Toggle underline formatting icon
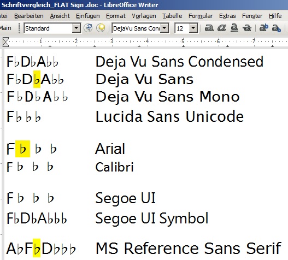The width and height of the screenshot is (288, 260). tap(234, 28)
